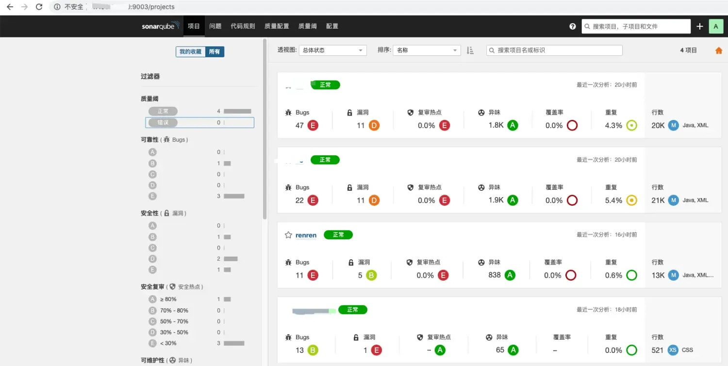The width and height of the screenshot is (728, 366).
Task: Open the help question mark icon
Action: tap(572, 26)
